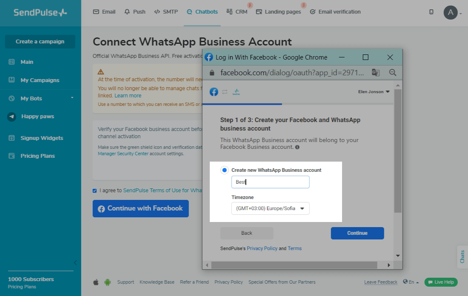
Task: Select Create new WhatsApp Business account radio
Action: point(224,170)
